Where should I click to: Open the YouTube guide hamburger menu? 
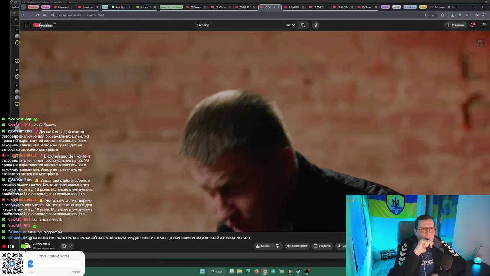26,25
